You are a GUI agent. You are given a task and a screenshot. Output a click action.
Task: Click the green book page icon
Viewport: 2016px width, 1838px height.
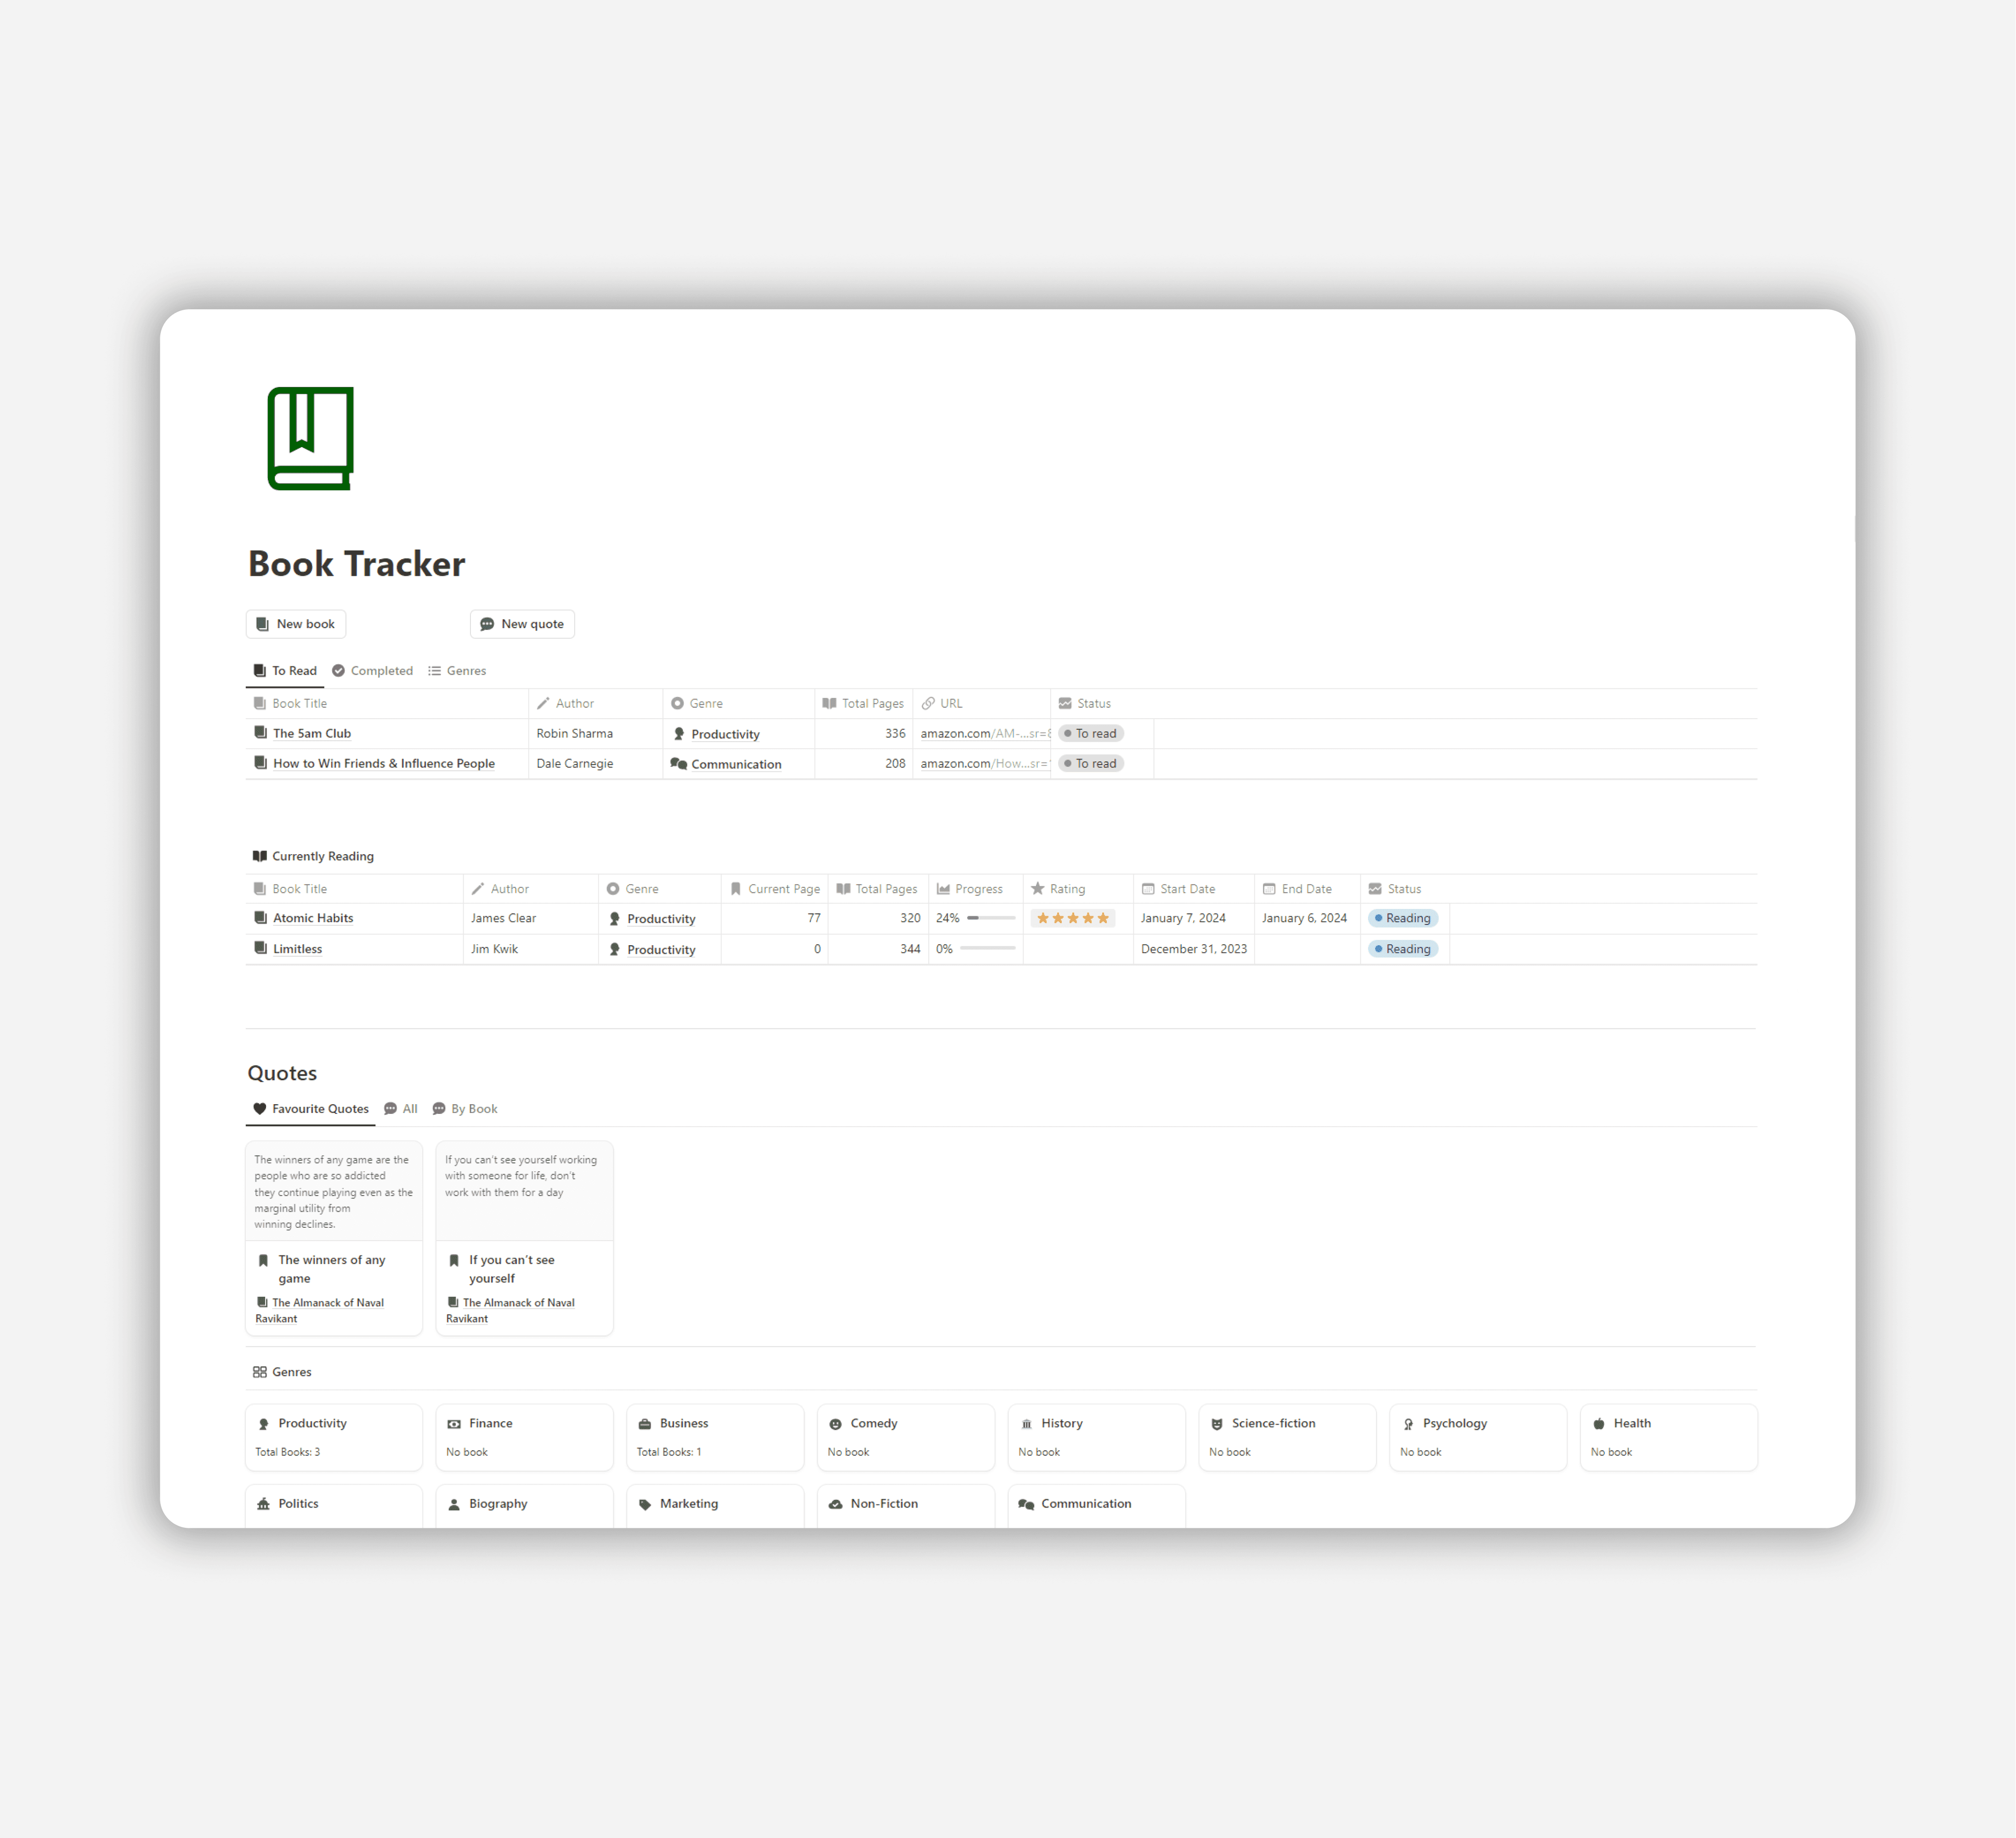pyautogui.click(x=310, y=438)
